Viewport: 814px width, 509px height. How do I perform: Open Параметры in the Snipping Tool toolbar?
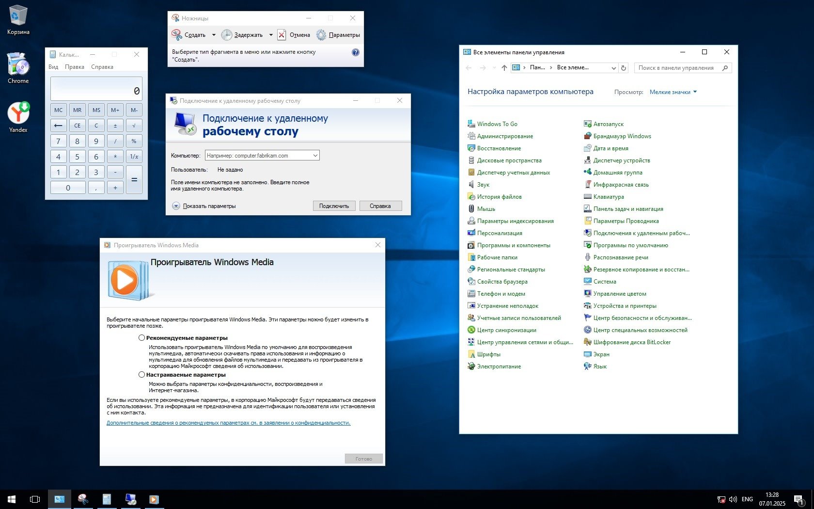coord(338,35)
